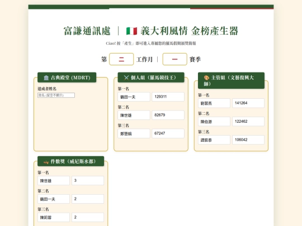The height and width of the screenshot is (226, 302).
Task: Click the Ciao! subtitle line
Action: tap(151, 44)
